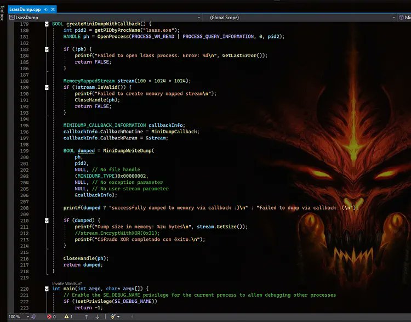Click 'setPrivilege(SE_DEBUG_NAME)' on line 222
This screenshot has height=322, width=411.
pyautogui.click(x=116, y=301)
